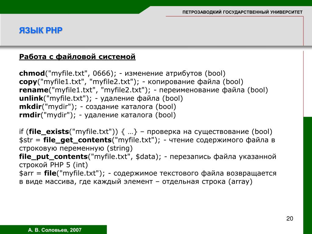
Task: Click the bold word "chmod"
Action: (32, 73)
